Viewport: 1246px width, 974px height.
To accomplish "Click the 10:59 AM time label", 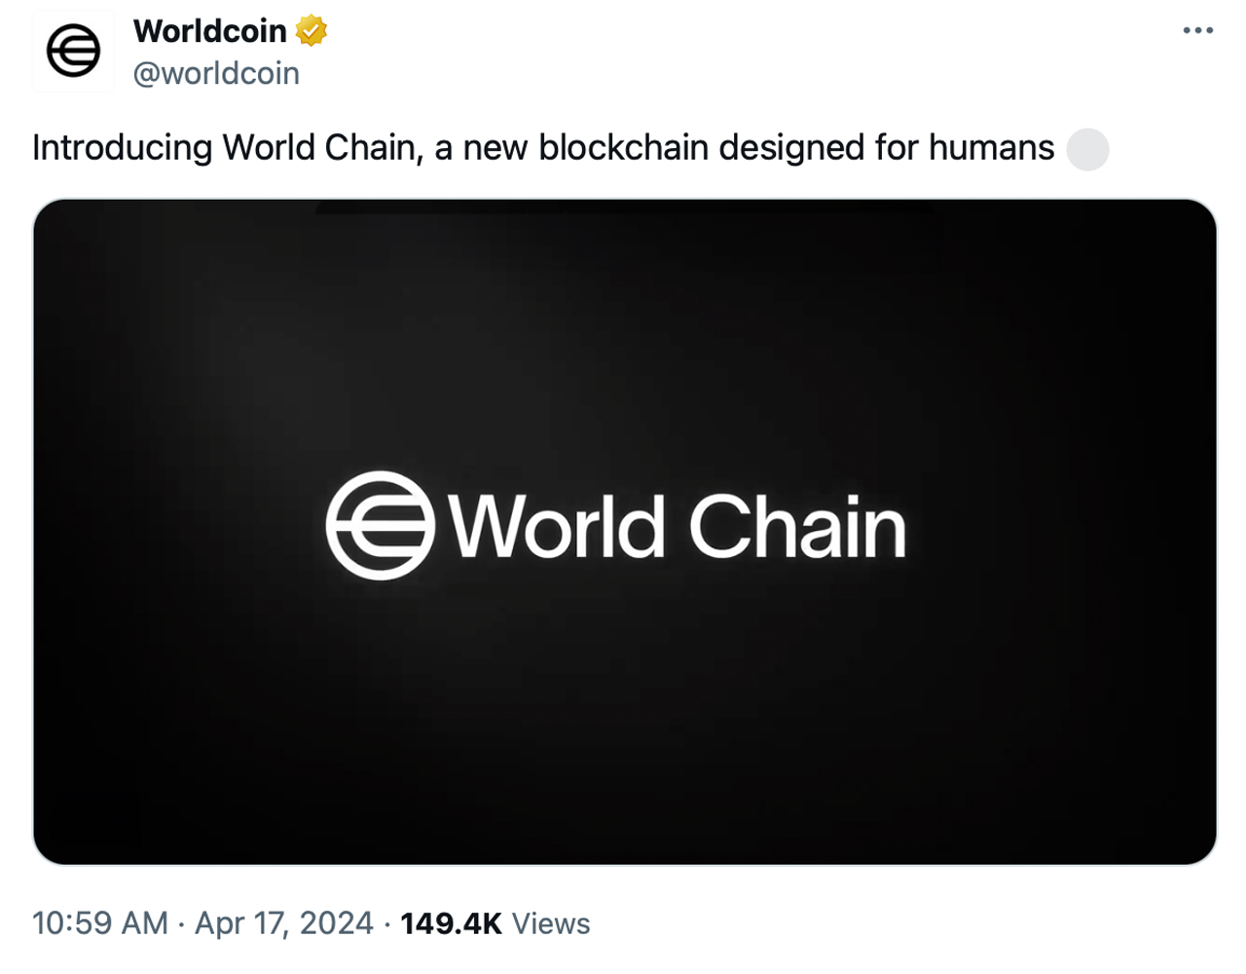I will click(x=101, y=922).
